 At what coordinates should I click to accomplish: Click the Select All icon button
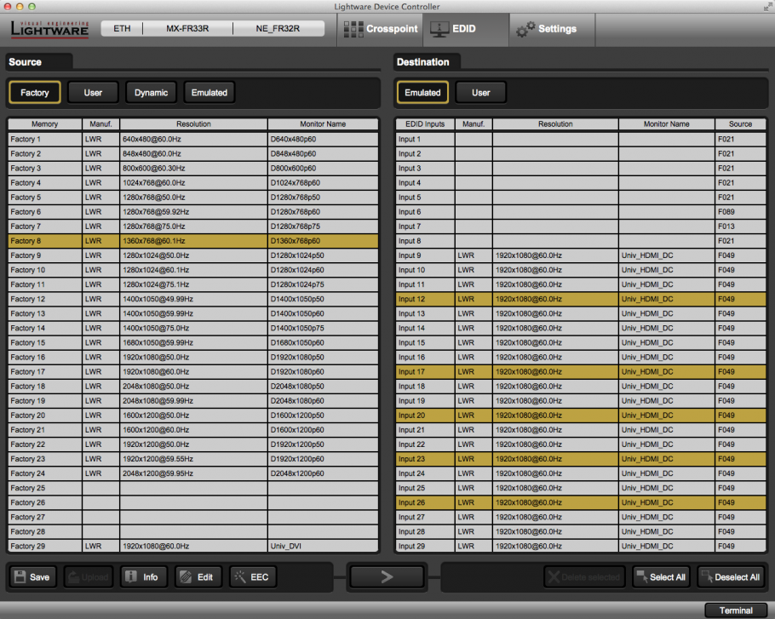[660, 577]
